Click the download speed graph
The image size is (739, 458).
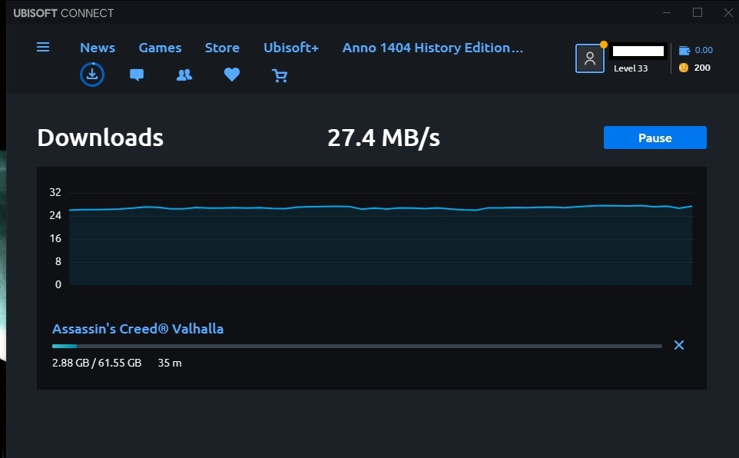pyautogui.click(x=381, y=239)
